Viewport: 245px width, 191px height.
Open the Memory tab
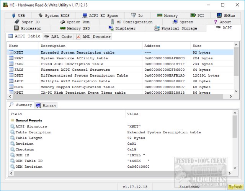(167, 15)
